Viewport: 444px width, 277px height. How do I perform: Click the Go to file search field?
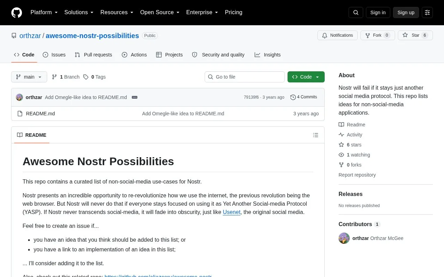245,77
